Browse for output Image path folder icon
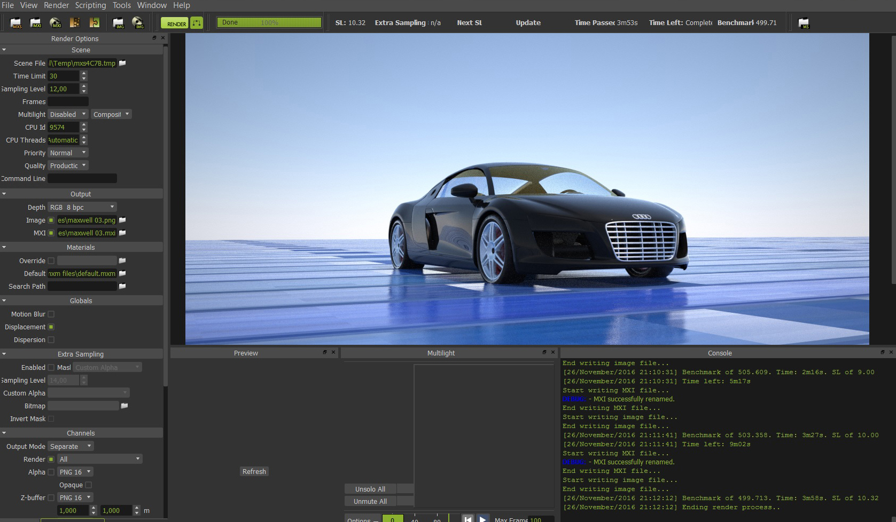The image size is (896, 522). [x=122, y=220]
